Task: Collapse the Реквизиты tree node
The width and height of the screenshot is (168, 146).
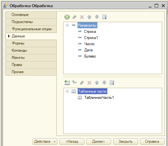Action: click(67, 25)
